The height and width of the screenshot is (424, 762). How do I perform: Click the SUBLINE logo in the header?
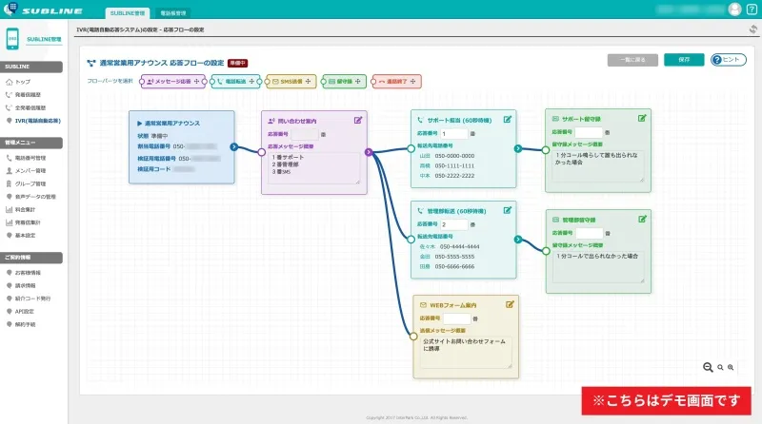(43, 10)
